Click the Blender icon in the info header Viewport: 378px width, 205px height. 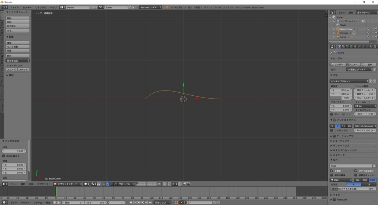coord(167,7)
